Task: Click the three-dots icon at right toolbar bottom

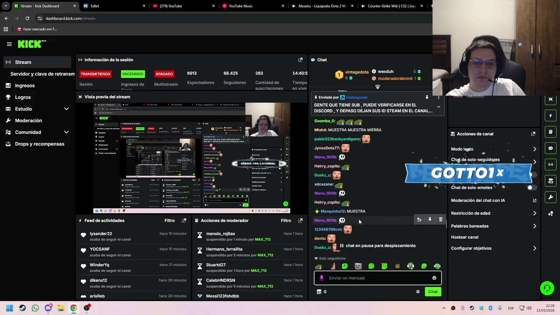Action: tap(550, 213)
